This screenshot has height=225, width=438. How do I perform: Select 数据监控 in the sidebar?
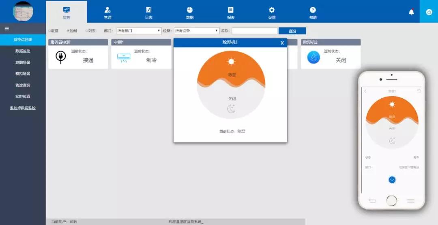(23, 51)
